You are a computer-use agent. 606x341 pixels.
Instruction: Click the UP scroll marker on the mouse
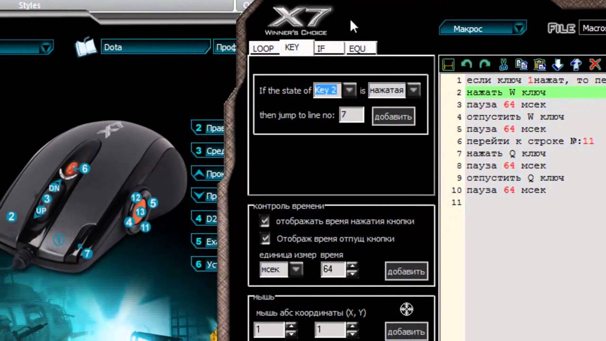click(x=41, y=211)
